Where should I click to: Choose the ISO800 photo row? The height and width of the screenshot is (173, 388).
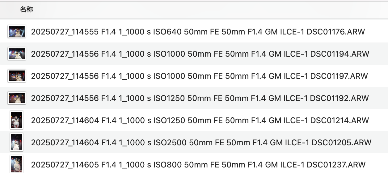tap(167, 165)
